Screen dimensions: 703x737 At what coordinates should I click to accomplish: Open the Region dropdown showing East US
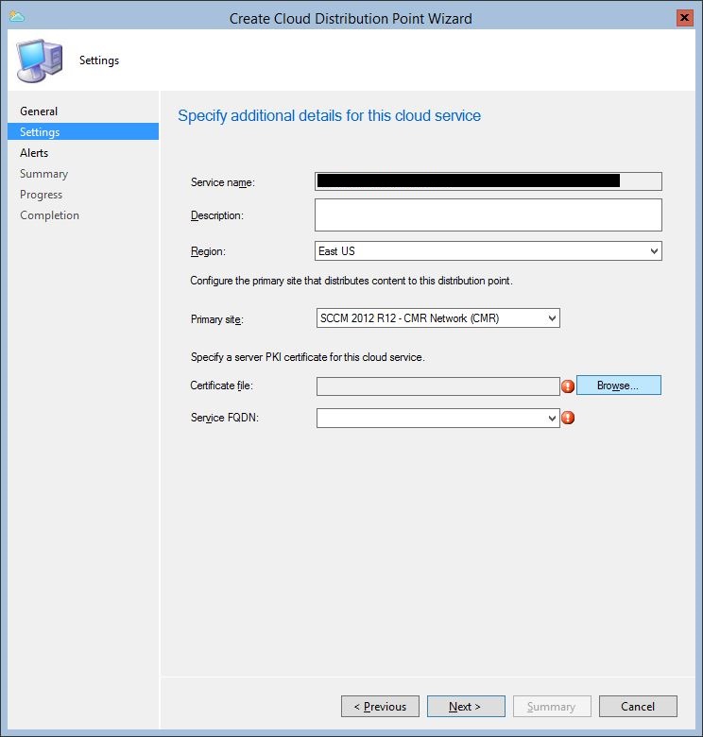click(489, 251)
